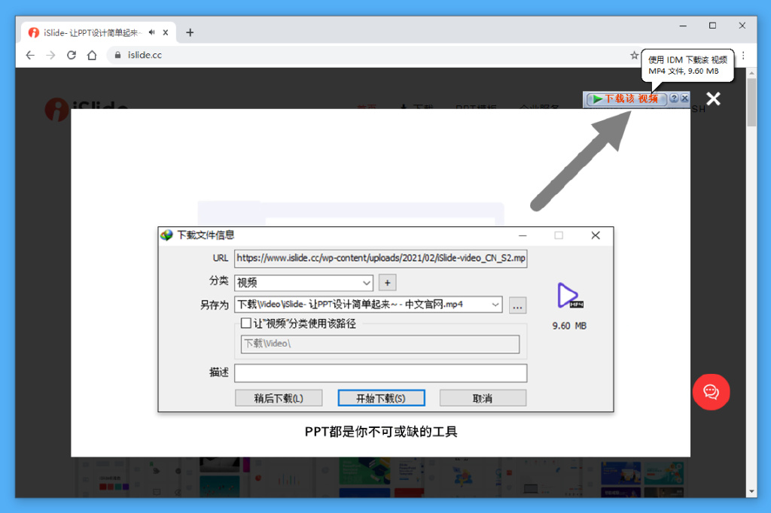The width and height of the screenshot is (771, 513).
Task: Click the site lock icon
Action: [117, 55]
